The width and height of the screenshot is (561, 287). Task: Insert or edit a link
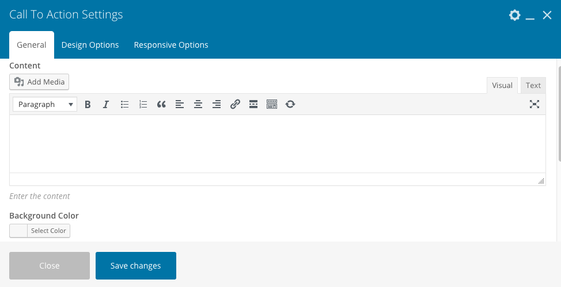point(235,104)
